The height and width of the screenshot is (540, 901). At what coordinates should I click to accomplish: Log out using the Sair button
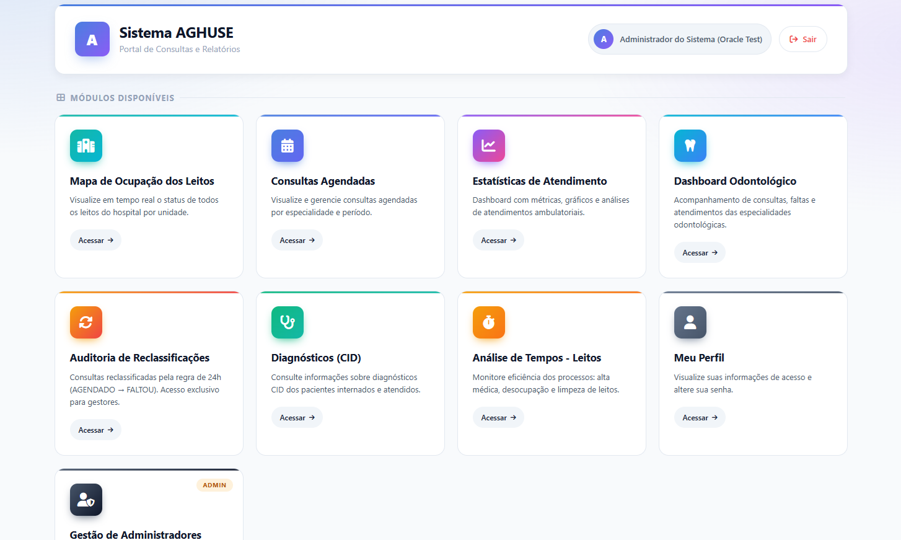click(803, 39)
